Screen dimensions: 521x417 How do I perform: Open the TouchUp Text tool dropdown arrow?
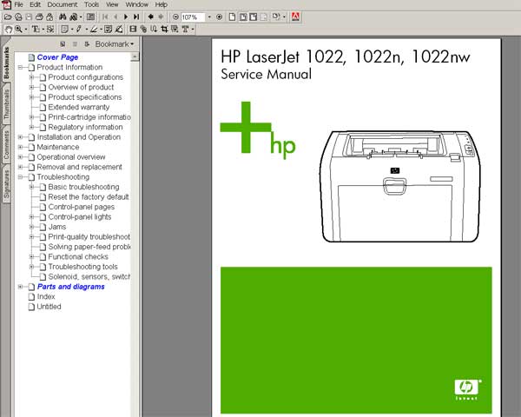click(x=193, y=30)
